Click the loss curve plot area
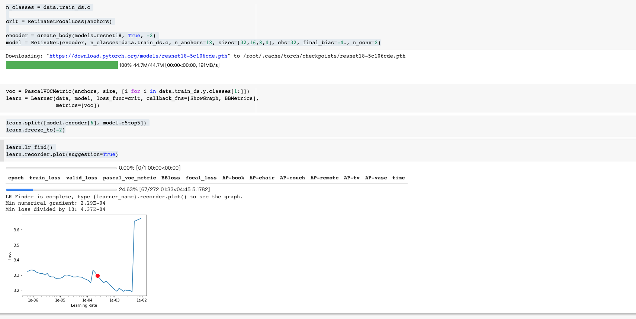 coord(84,255)
